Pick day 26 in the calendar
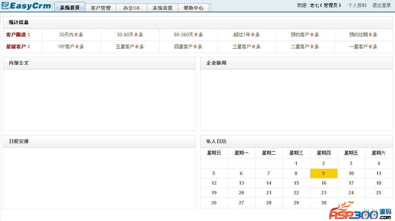The width and height of the screenshot is (395, 221). click(x=214, y=203)
